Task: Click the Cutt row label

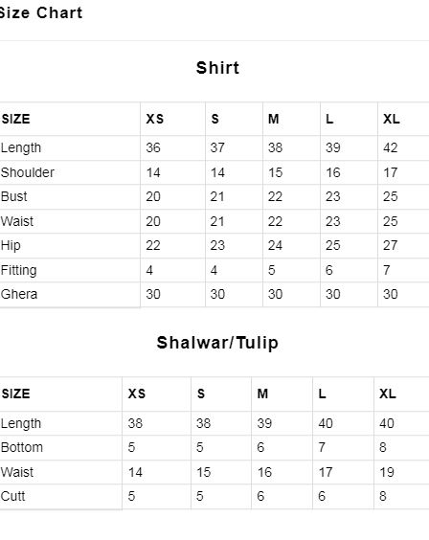Action: [x=12, y=496]
